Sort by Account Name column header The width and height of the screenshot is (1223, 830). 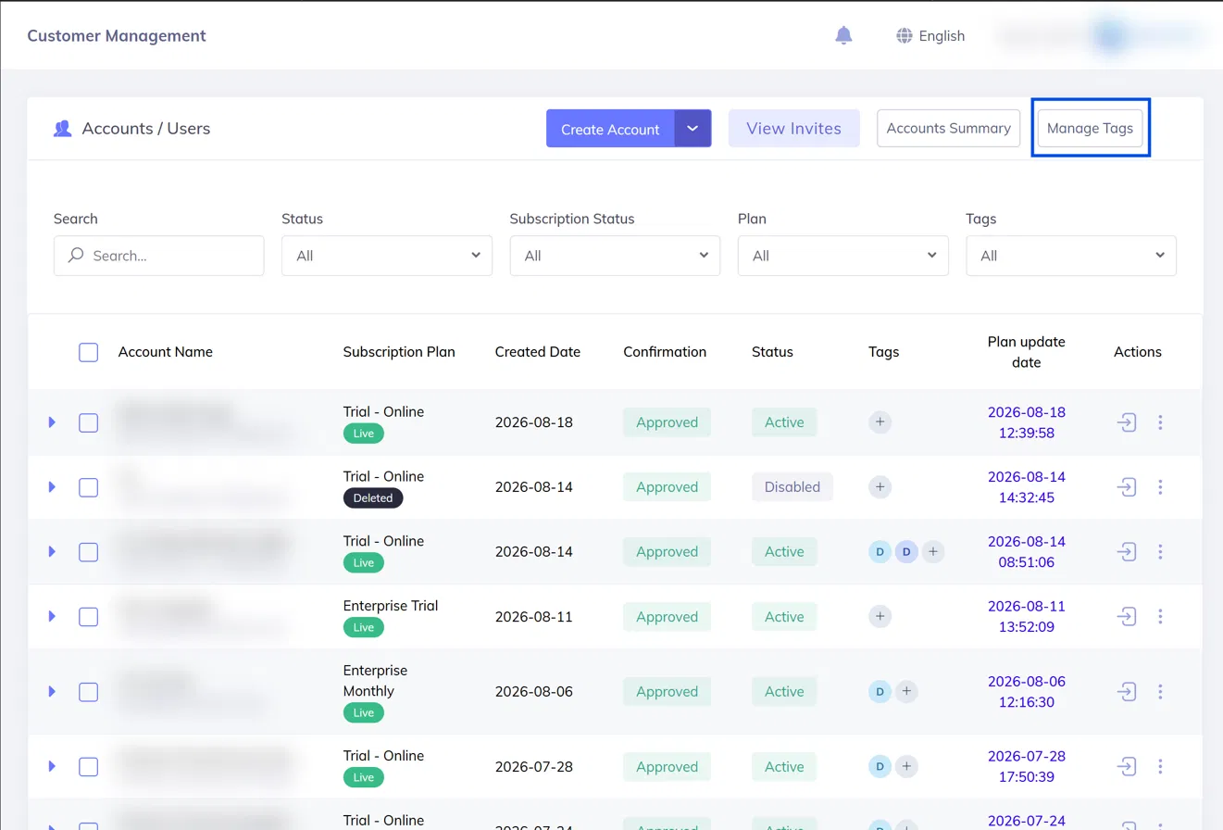pyautogui.click(x=166, y=352)
